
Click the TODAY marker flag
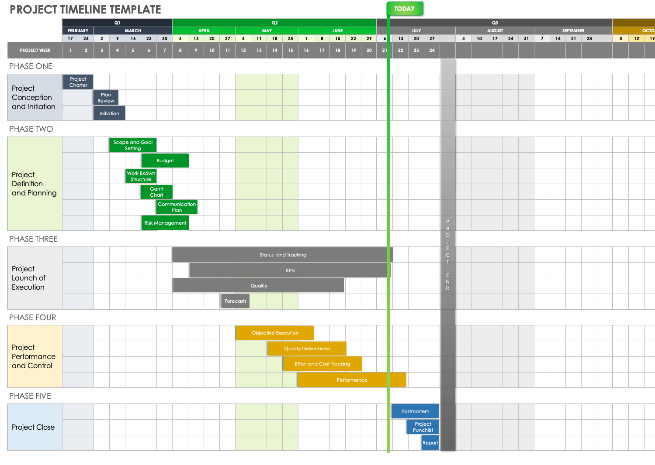point(405,9)
